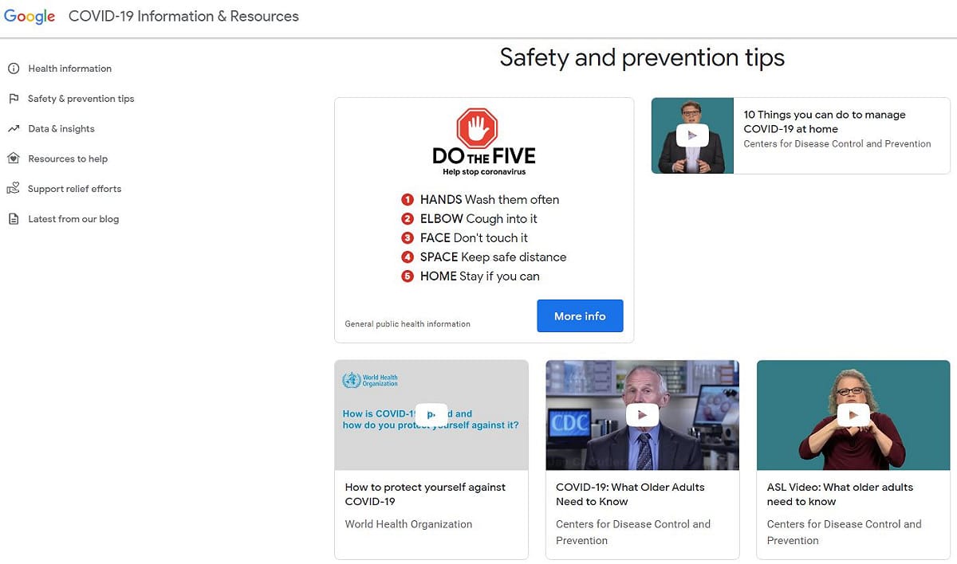This screenshot has height=564, width=957.
Task: Click COVID-19 Information & Resources header title
Action: [x=183, y=16]
